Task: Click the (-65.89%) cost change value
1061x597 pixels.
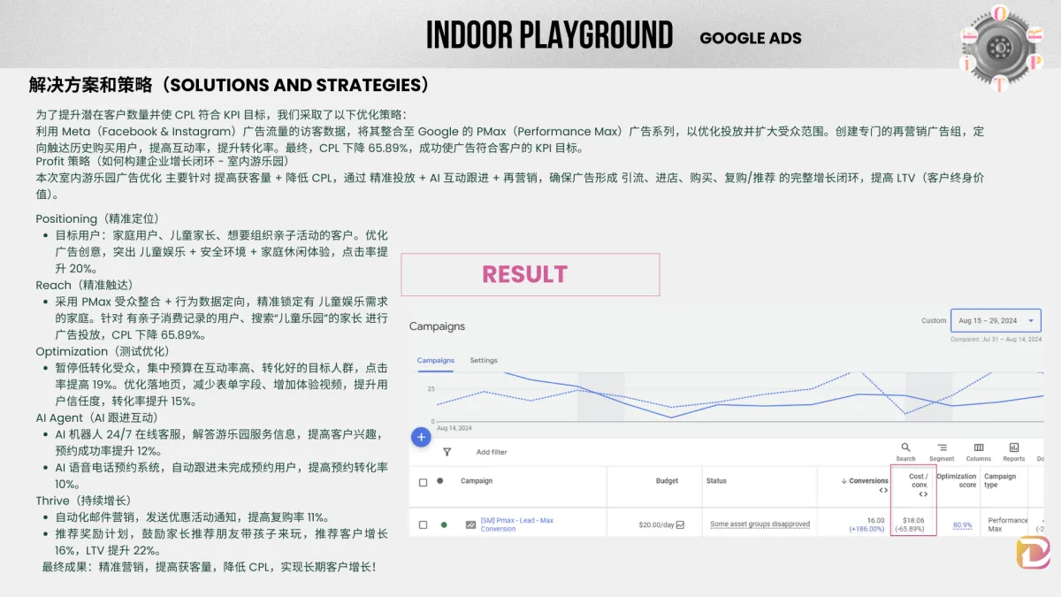Action: (x=910, y=529)
